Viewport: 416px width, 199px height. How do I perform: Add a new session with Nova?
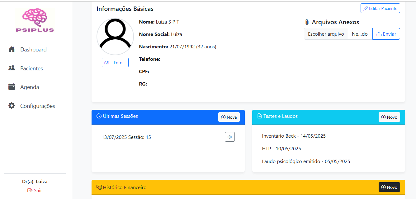pos(229,117)
